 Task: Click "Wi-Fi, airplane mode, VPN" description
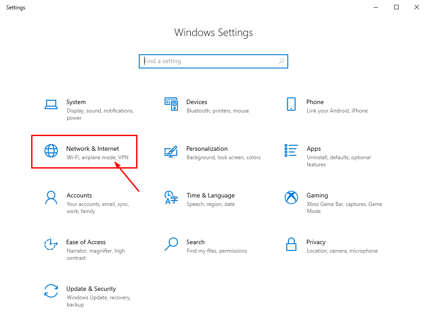pos(97,157)
